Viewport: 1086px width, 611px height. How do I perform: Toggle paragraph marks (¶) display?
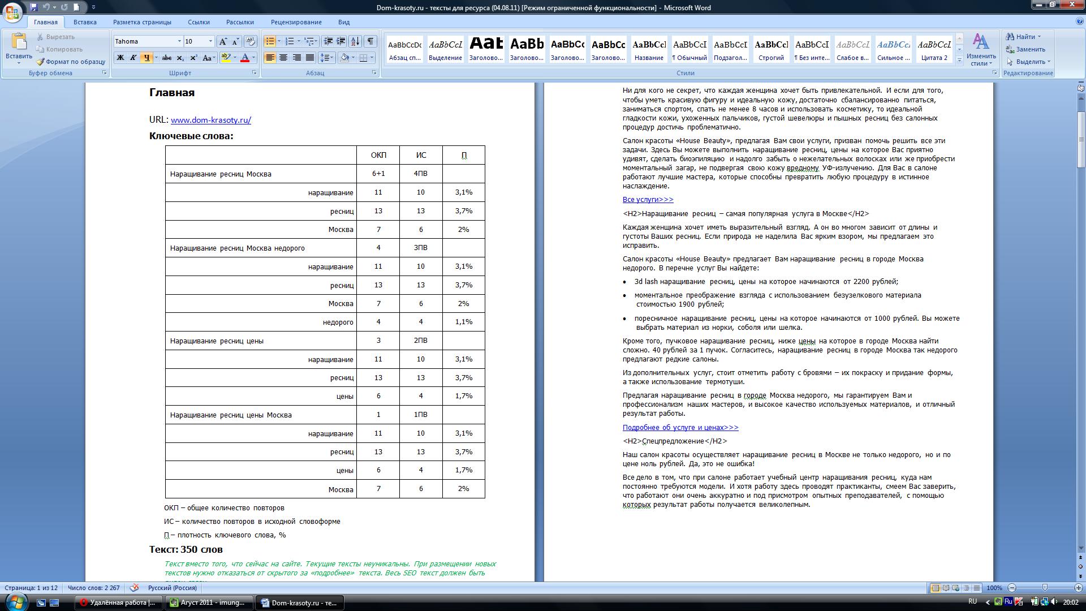(370, 41)
